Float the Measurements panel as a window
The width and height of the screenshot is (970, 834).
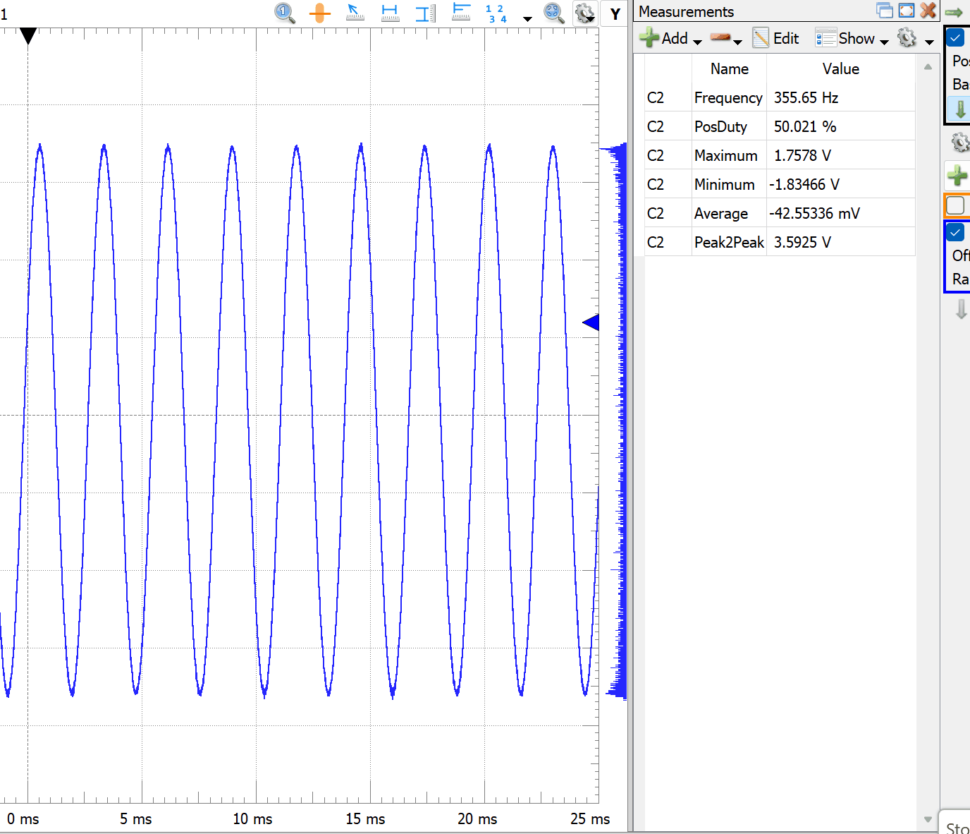coord(885,11)
